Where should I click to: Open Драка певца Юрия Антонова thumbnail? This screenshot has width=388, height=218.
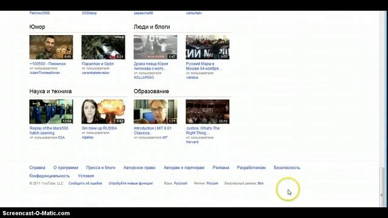pos(155,47)
